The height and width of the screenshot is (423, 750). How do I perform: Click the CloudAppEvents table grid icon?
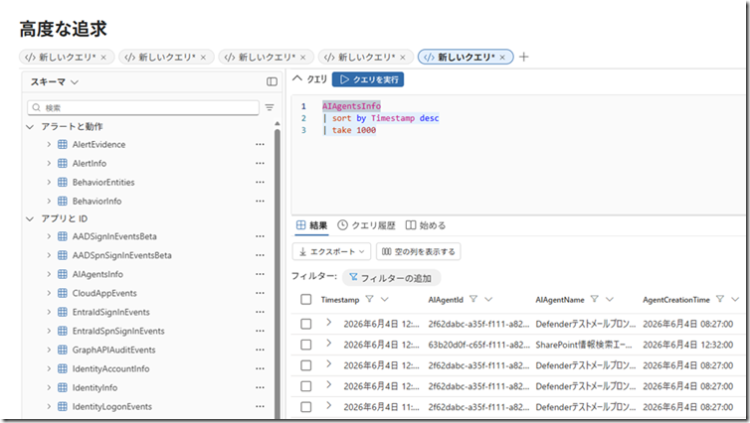pyautogui.click(x=63, y=293)
